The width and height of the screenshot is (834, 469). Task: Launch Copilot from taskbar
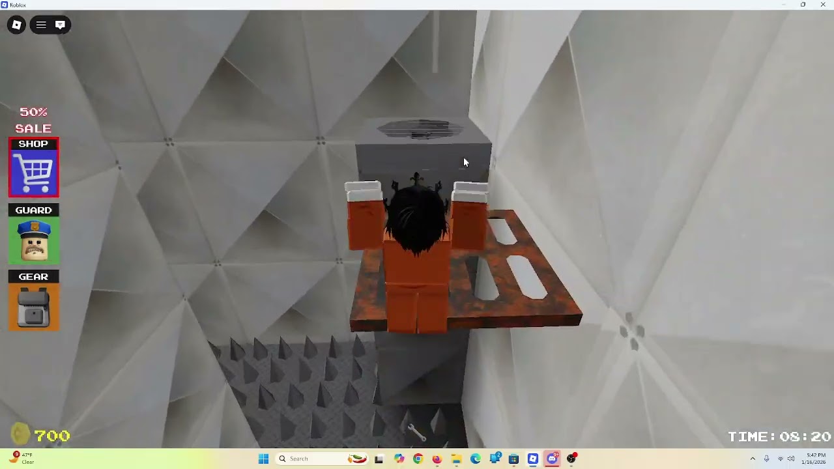pyautogui.click(x=399, y=459)
